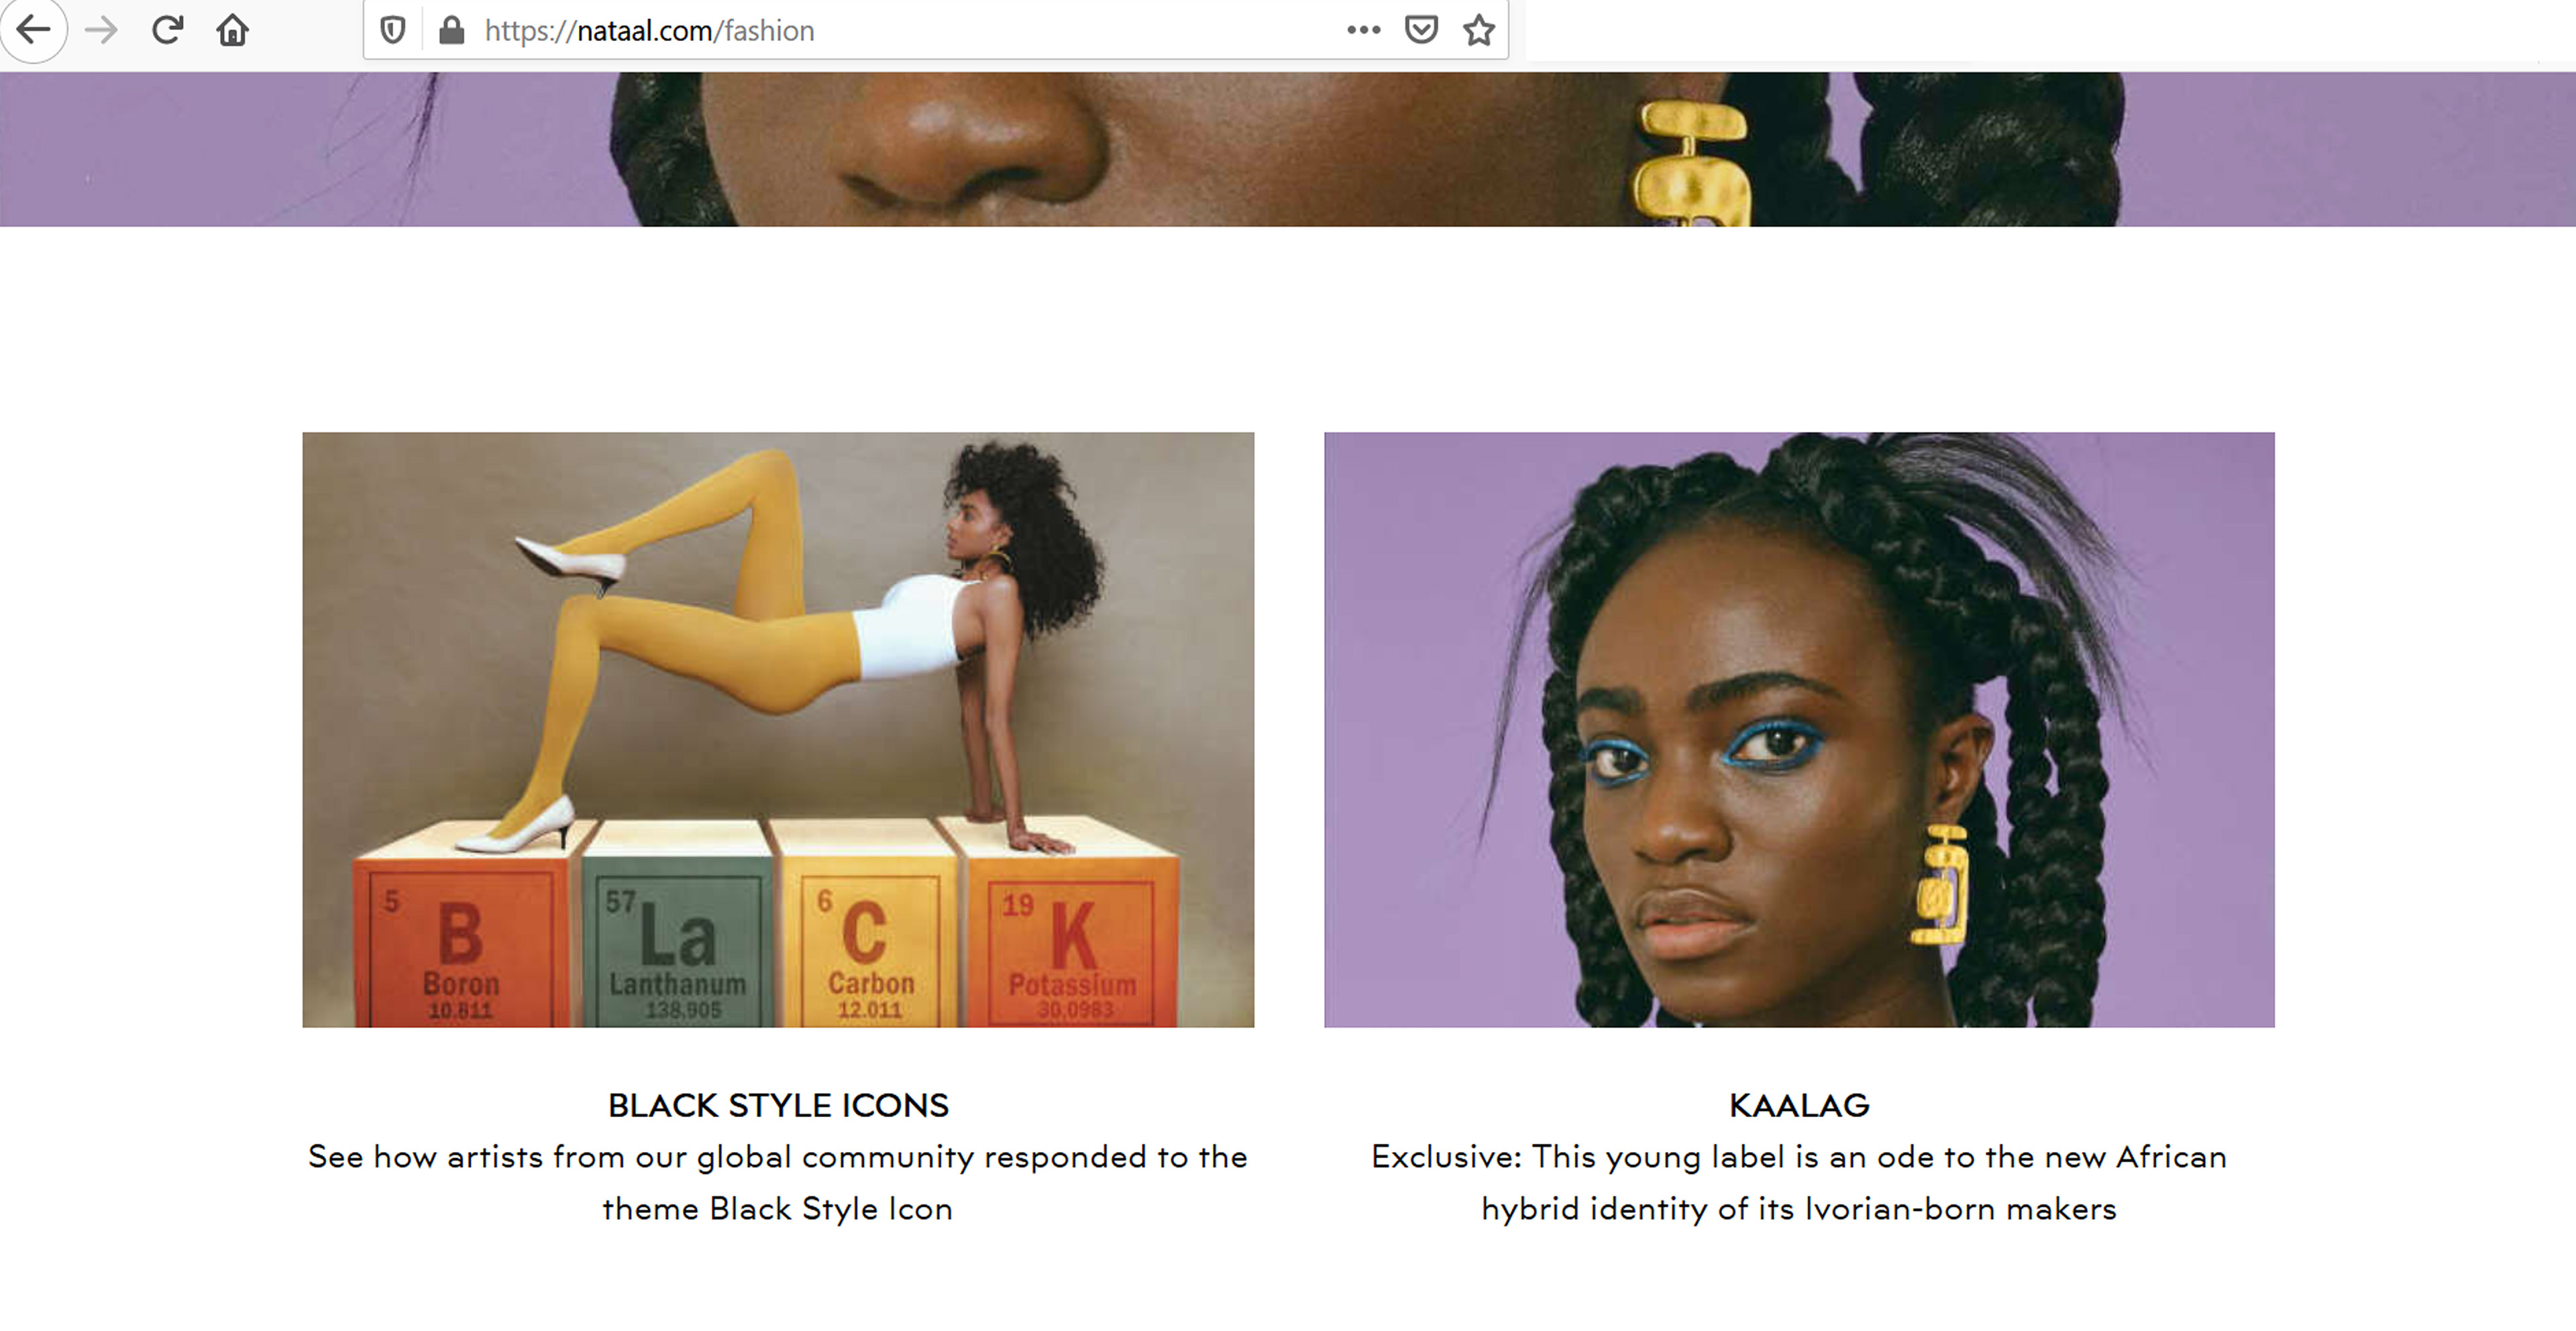2576x1331 pixels.
Task: Go to the browser home page
Action: pyautogui.click(x=232, y=30)
